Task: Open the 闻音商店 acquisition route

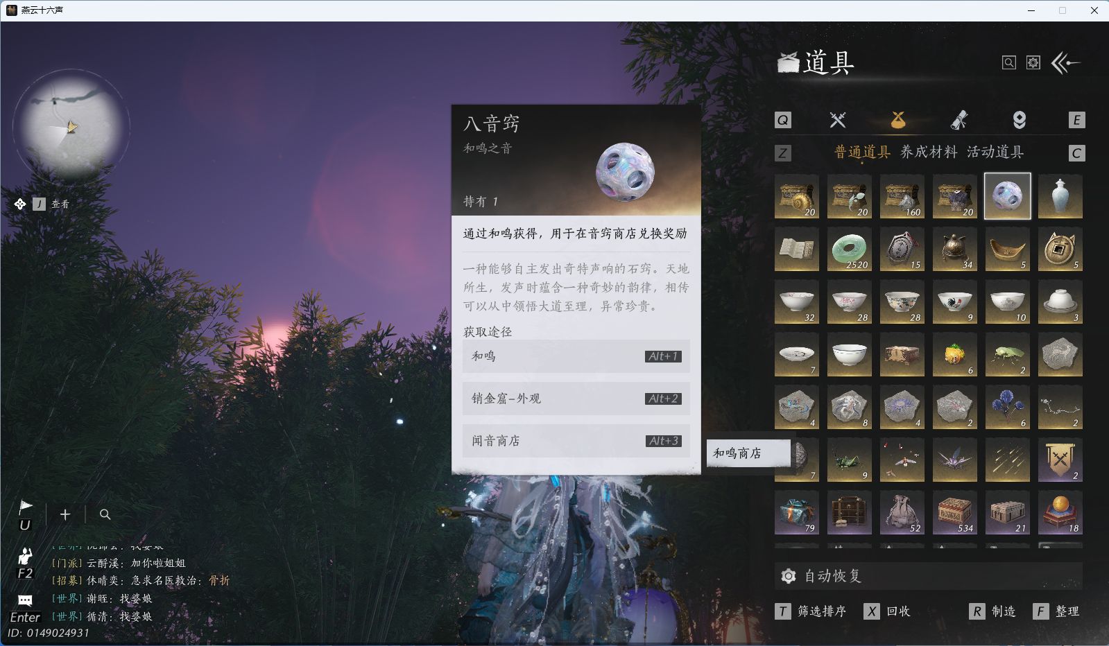Action: tap(576, 441)
